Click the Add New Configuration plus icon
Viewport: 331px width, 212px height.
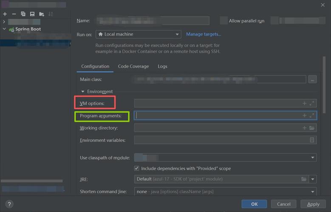pos(5,14)
